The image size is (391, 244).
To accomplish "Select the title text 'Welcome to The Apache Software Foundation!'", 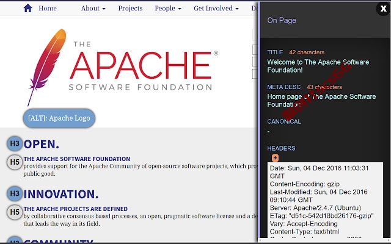I will (x=318, y=66).
